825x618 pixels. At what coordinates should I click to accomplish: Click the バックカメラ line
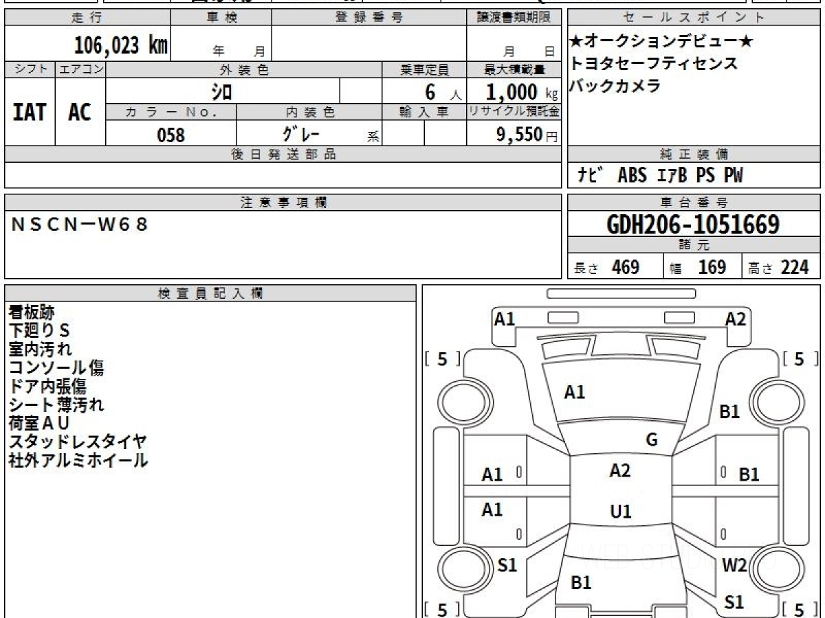tap(615, 86)
